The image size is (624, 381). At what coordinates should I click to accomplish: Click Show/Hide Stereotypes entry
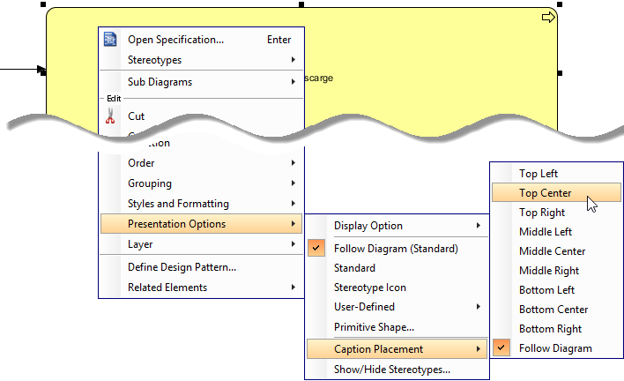pos(392,370)
